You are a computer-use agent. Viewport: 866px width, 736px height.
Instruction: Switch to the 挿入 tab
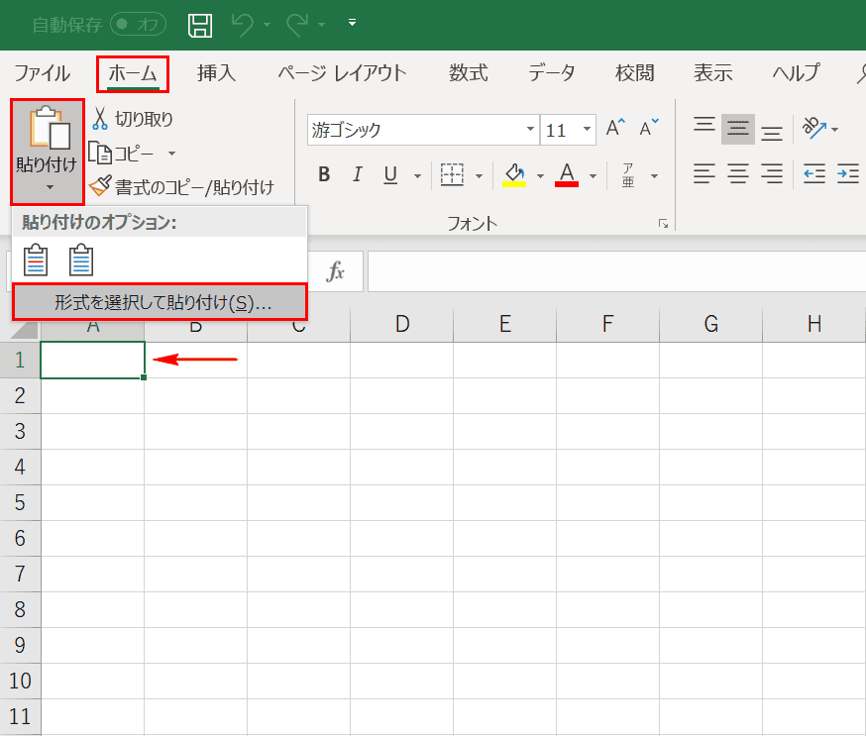click(x=216, y=73)
